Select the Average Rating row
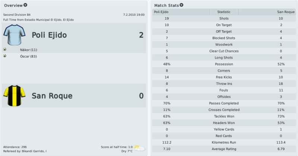 (x=224, y=149)
